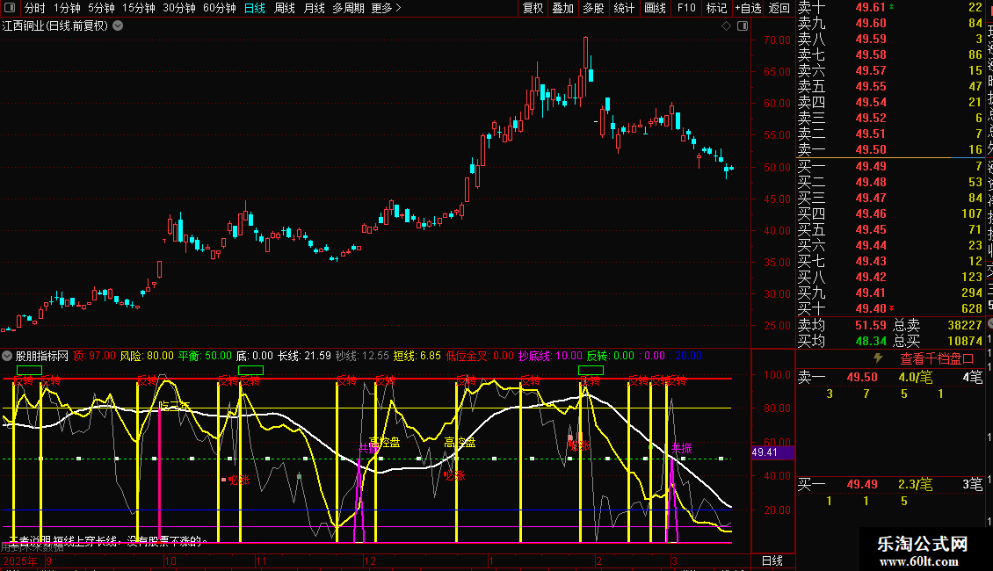Click the first green box marker in indicator
The width and height of the screenshot is (993, 571).
pyautogui.click(x=29, y=371)
